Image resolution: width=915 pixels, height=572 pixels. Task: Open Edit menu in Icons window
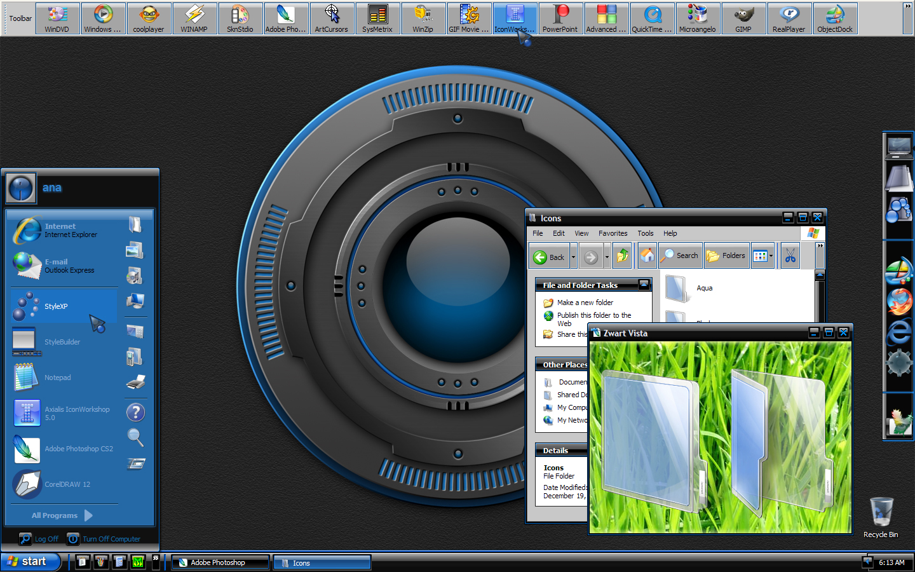(559, 233)
